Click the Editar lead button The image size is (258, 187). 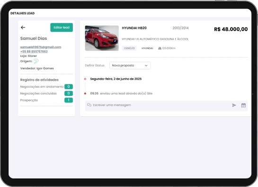[x=62, y=28]
